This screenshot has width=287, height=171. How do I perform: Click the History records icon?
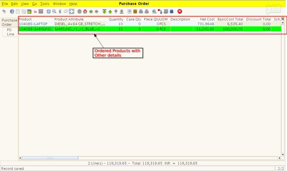[x=79, y=11]
